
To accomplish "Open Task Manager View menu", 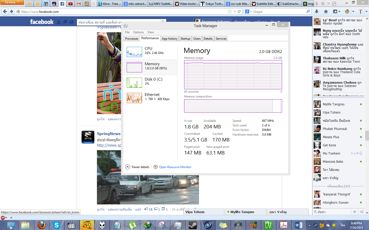I will click(x=151, y=32).
